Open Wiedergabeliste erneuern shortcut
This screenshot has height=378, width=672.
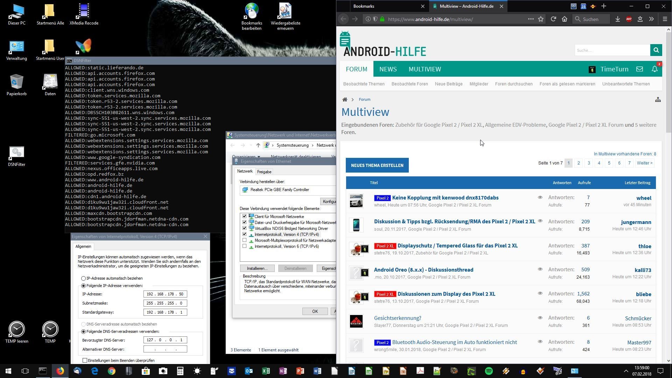(285, 17)
